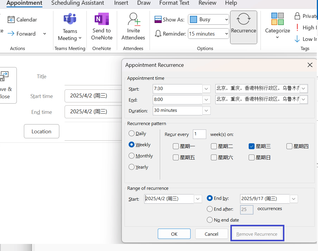Click the Remove Recurrence button
Screen dimensions: 318x251
click(x=257, y=234)
